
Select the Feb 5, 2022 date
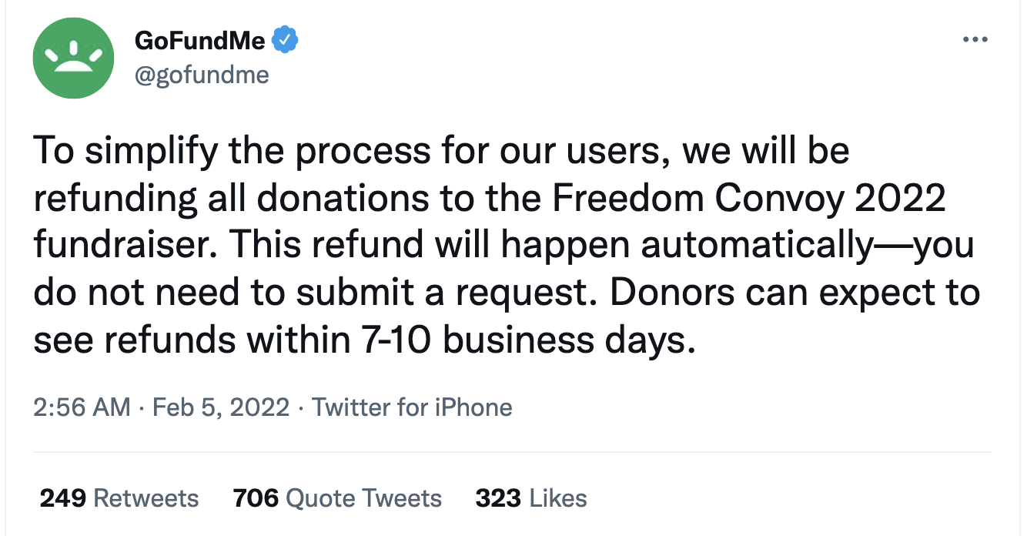(221, 407)
